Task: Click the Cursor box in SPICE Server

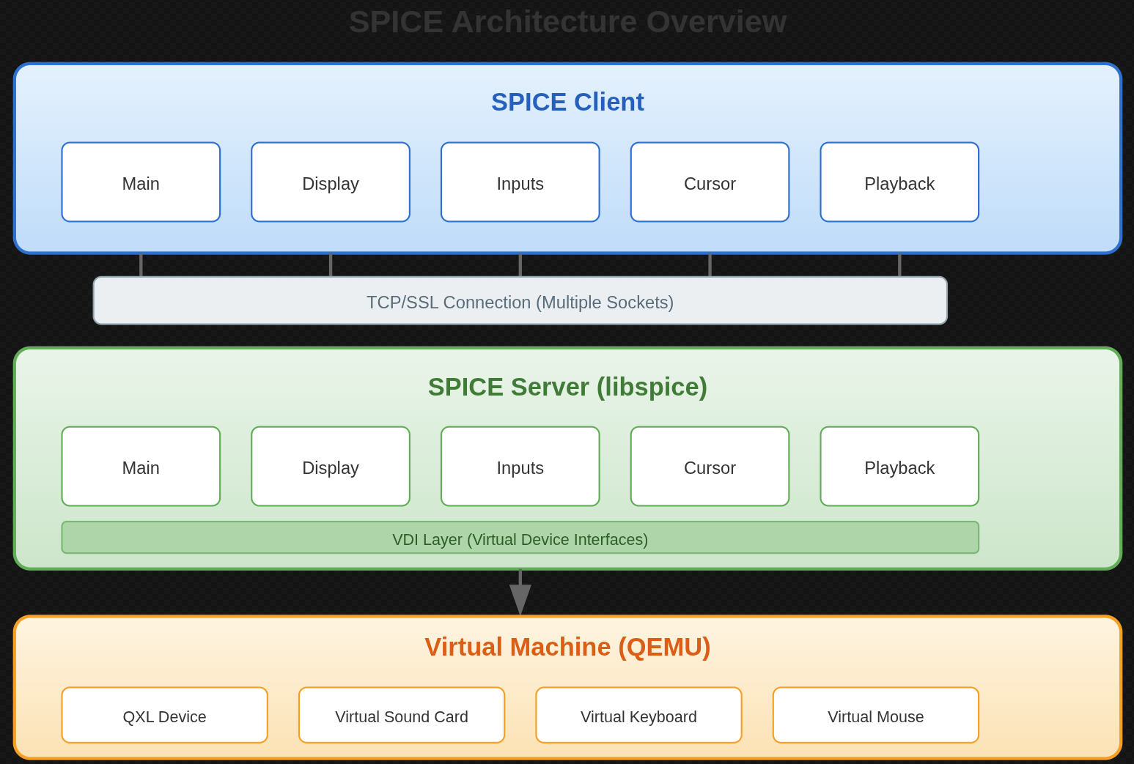Action: (710, 467)
